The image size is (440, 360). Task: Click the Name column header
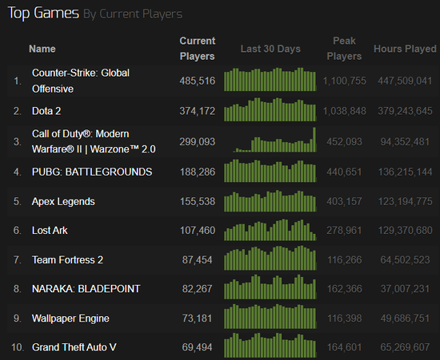(x=42, y=49)
